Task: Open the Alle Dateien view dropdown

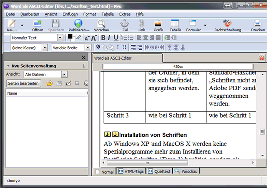Action: coord(64,74)
